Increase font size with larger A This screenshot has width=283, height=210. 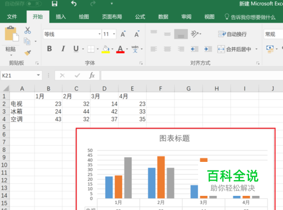(123, 34)
